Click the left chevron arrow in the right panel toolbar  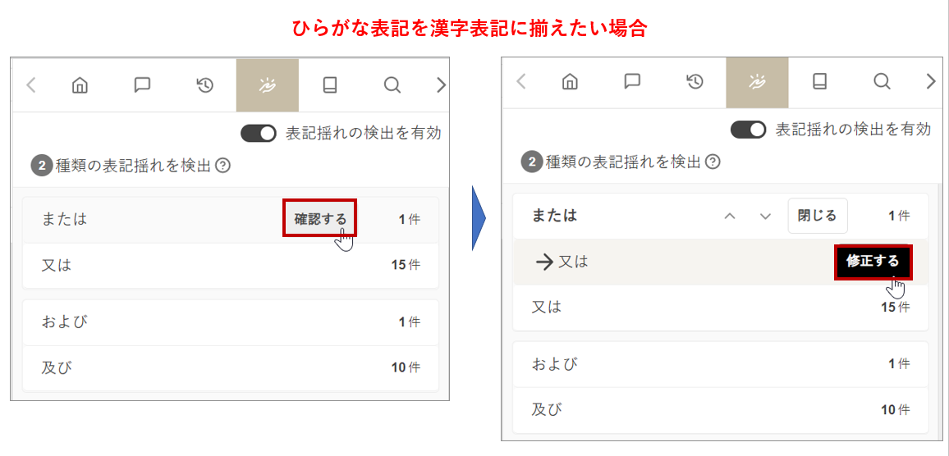tap(520, 81)
